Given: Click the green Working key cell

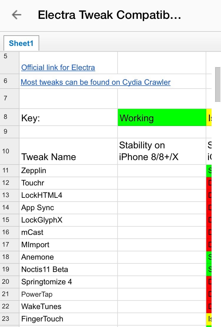Looking at the screenshot, I should coord(162,118).
